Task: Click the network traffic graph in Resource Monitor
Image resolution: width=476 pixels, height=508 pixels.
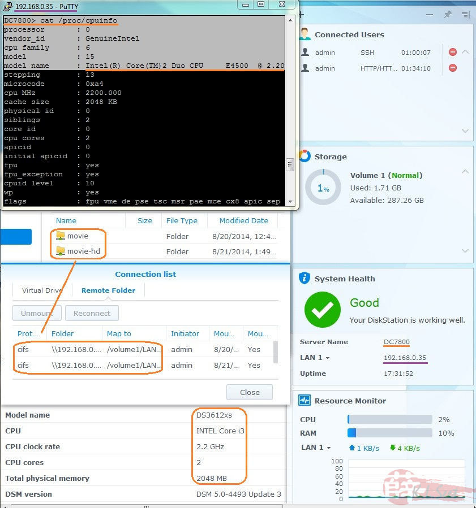Action: pyautogui.click(x=407, y=479)
